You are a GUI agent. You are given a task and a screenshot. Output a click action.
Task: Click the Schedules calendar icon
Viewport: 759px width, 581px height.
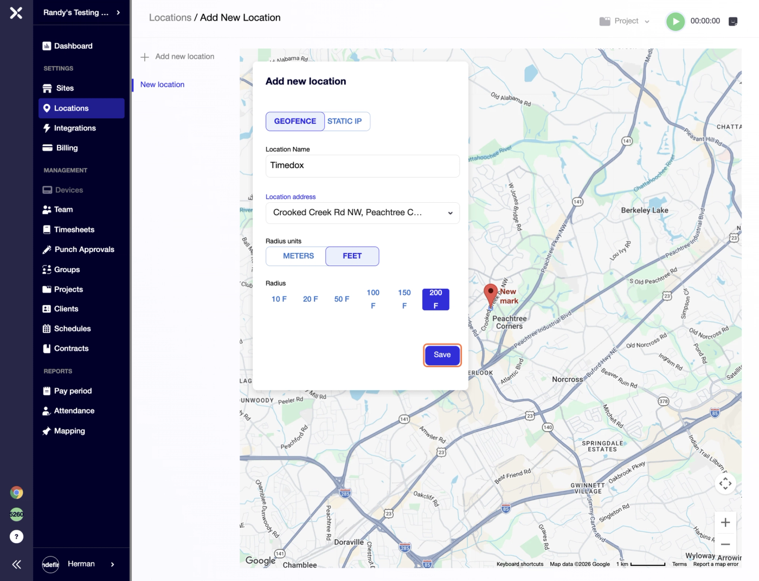coord(47,329)
